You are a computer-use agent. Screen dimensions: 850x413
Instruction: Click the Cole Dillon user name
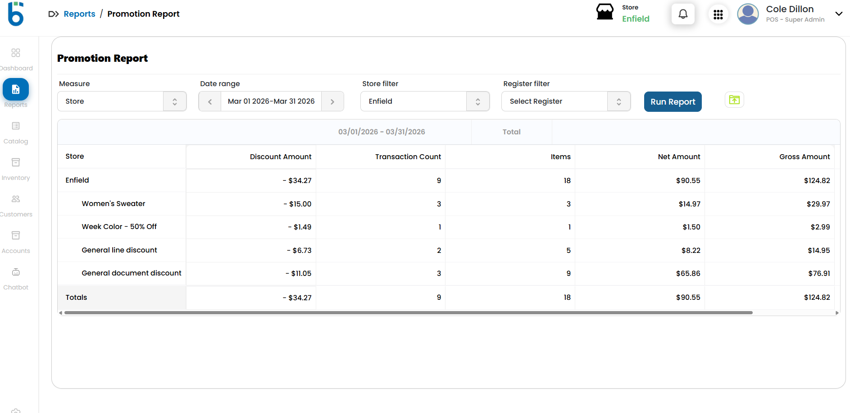790,9
